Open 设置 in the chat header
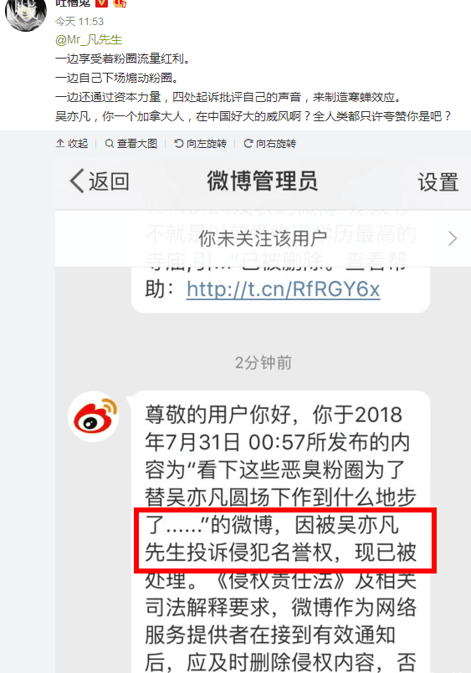The image size is (471, 673). (438, 182)
